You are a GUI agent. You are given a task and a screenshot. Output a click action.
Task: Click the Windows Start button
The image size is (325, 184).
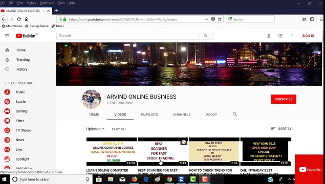pyautogui.click(x=4, y=179)
